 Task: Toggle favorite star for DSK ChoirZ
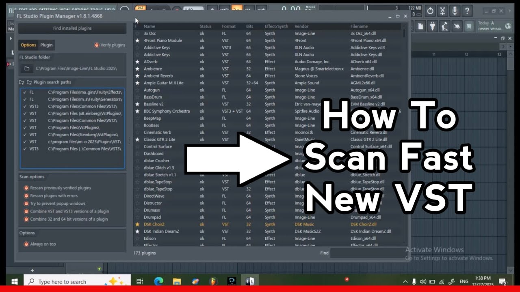tap(137, 224)
